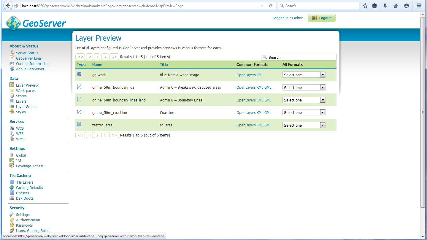The width and height of the screenshot is (427, 240).
Task: Click the polygon type icon for test:squares
Action: (x=79, y=125)
